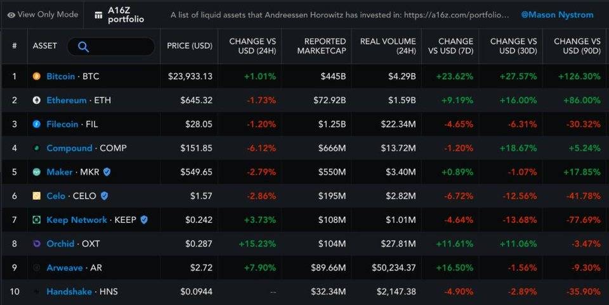Click the Maker logo icon

(x=37, y=172)
